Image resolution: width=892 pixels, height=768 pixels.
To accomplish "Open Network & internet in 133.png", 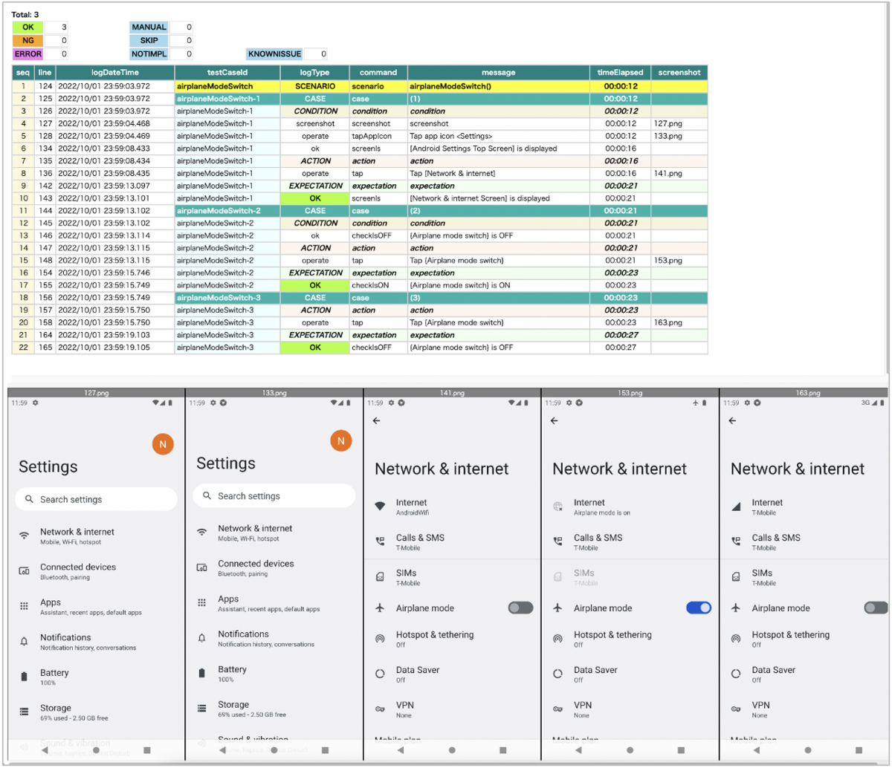I will pos(274,533).
